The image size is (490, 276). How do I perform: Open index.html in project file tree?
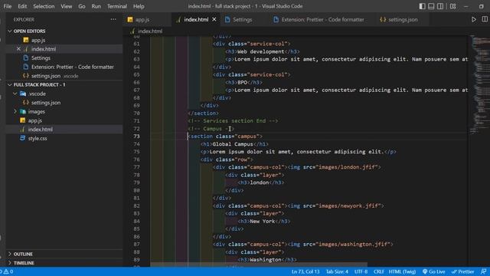[64, 130]
